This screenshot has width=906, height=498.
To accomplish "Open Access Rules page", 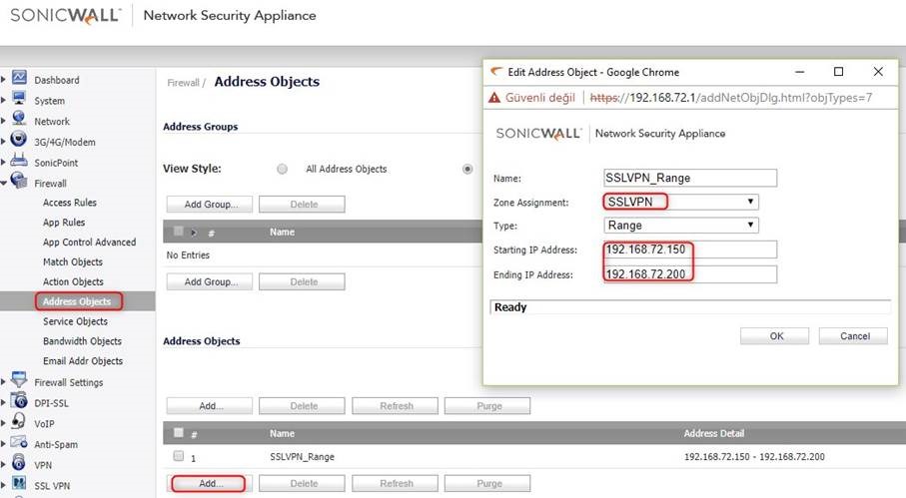I will click(x=70, y=203).
